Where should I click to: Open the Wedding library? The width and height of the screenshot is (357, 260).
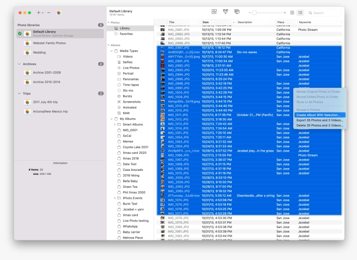point(39,53)
